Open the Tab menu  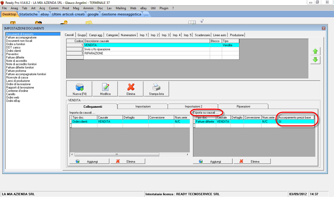[25, 8]
